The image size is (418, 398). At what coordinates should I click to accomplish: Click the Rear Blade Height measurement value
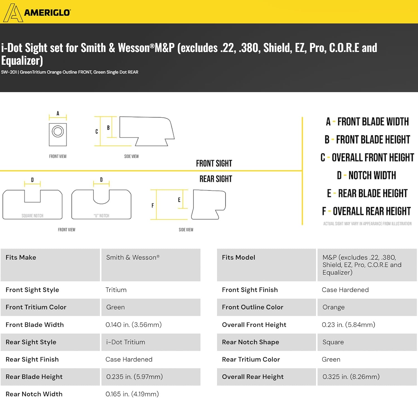click(x=134, y=377)
